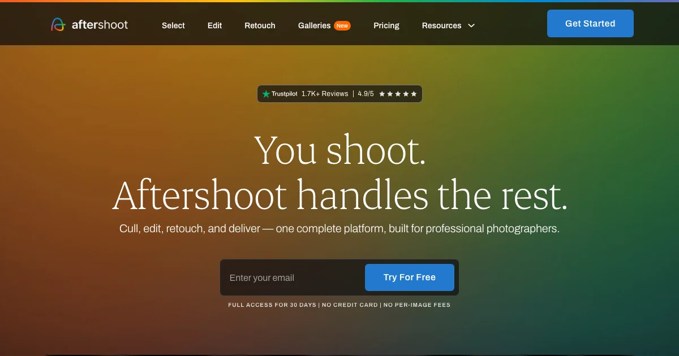Expand the Resources dropdown menu

coord(448,25)
